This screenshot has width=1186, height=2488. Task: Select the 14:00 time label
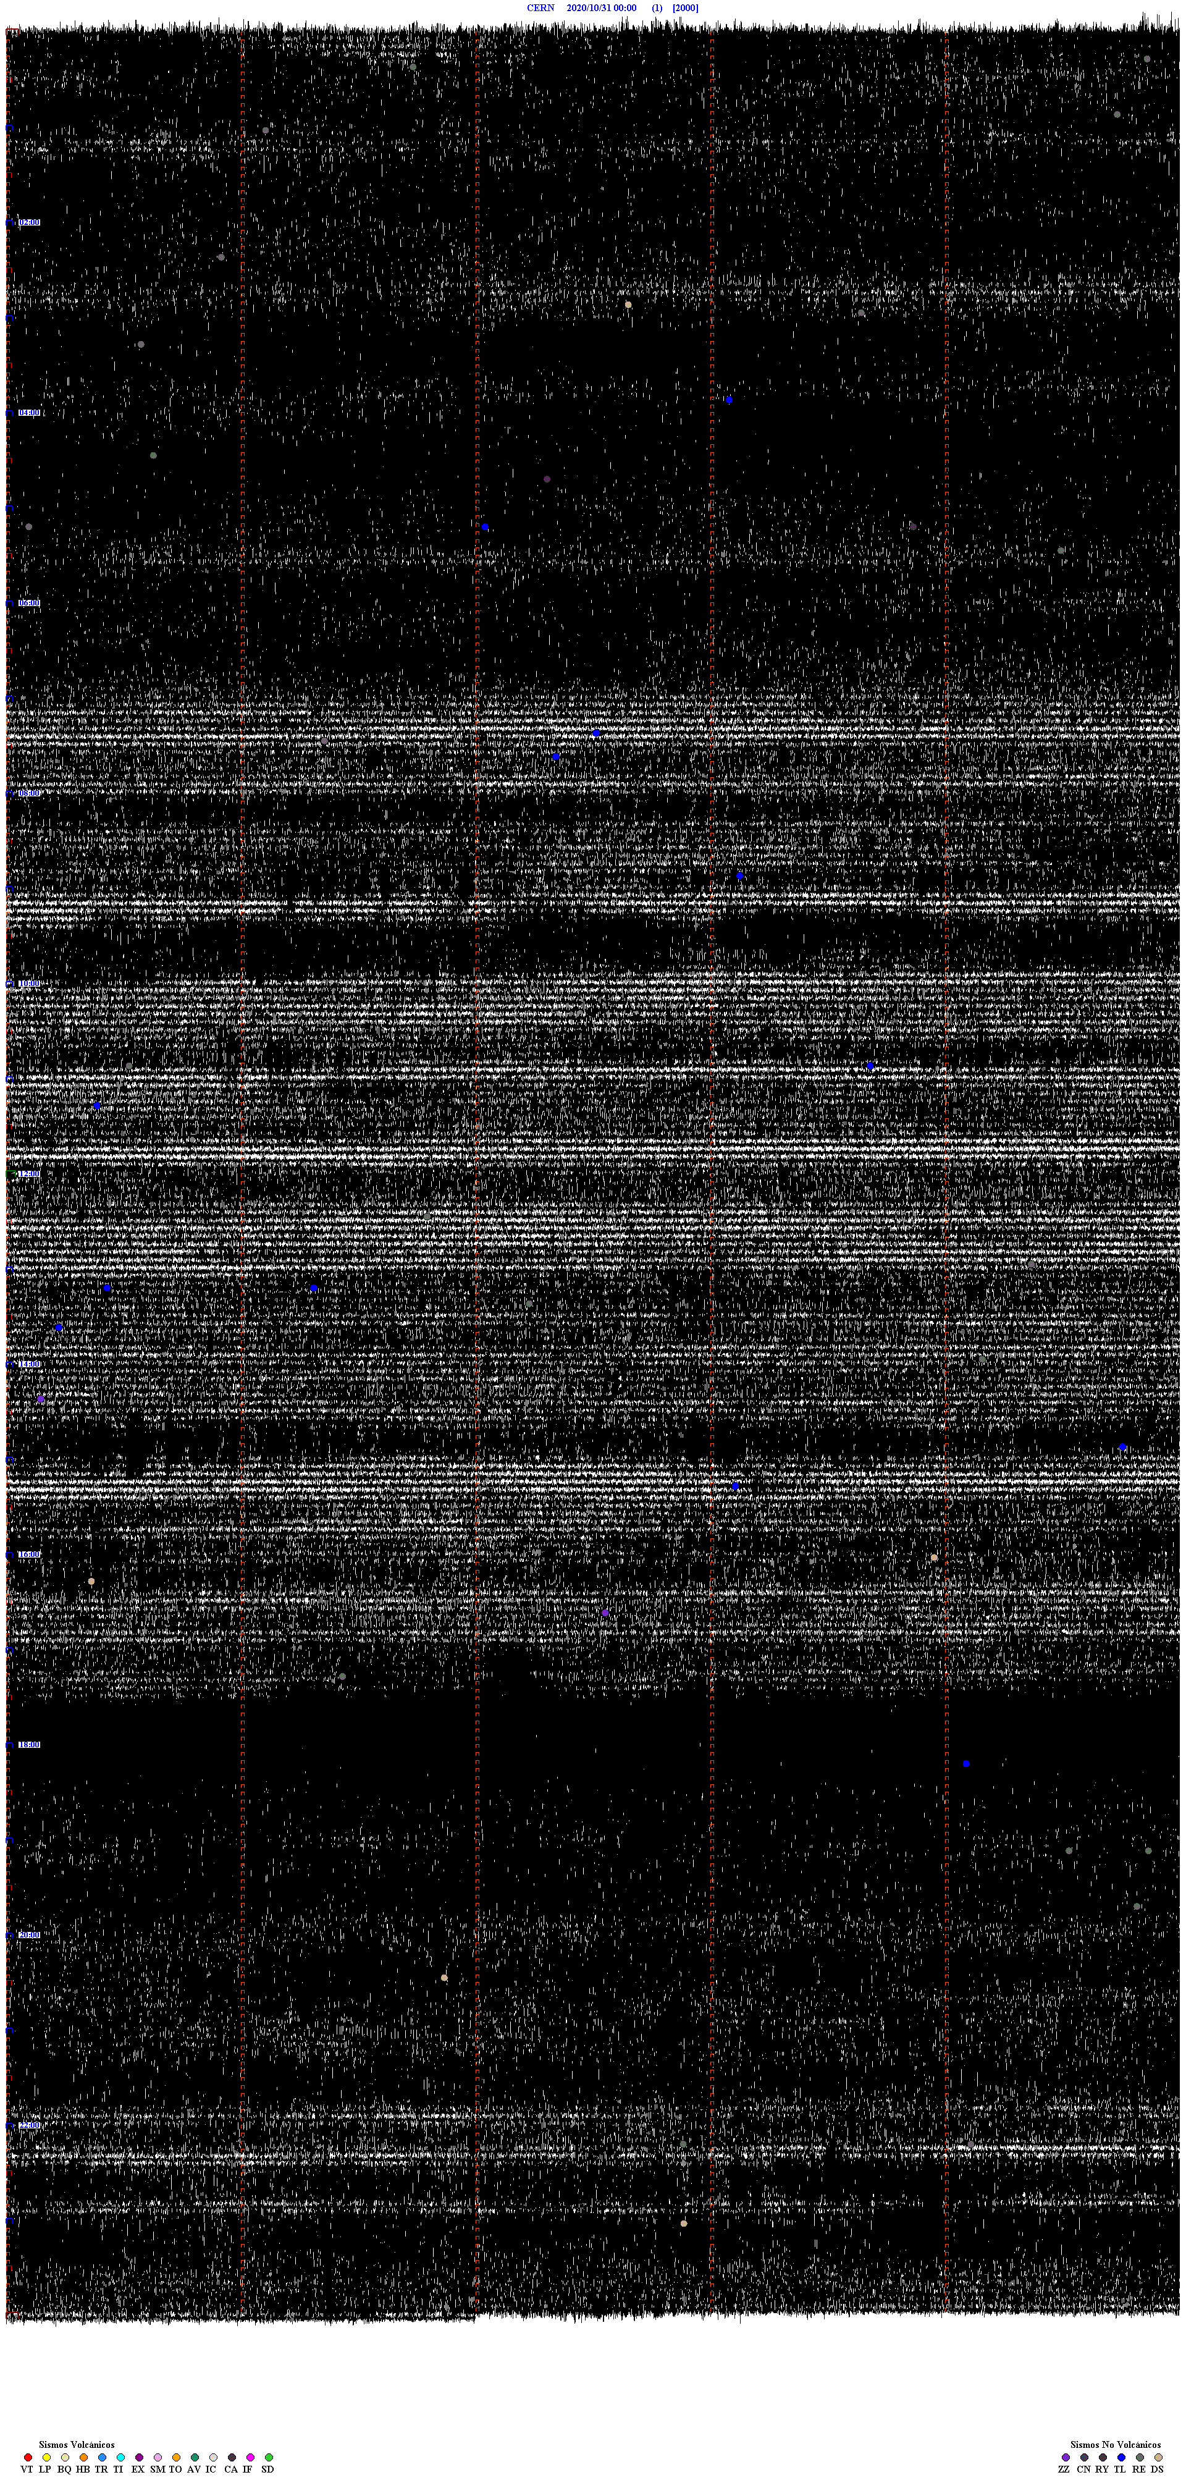click(x=29, y=1364)
